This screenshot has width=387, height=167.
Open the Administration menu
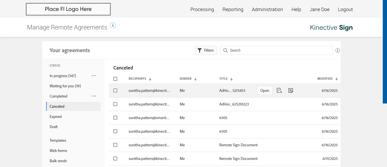(x=267, y=9)
